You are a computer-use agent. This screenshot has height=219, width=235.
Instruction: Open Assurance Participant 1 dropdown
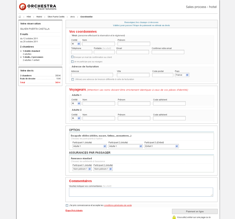pyautogui.click(x=82, y=169)
